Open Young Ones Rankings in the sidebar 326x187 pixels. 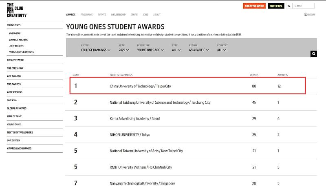22,52
